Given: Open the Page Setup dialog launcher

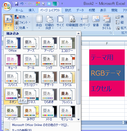Looking at the screenshot, I should (111, 33).
